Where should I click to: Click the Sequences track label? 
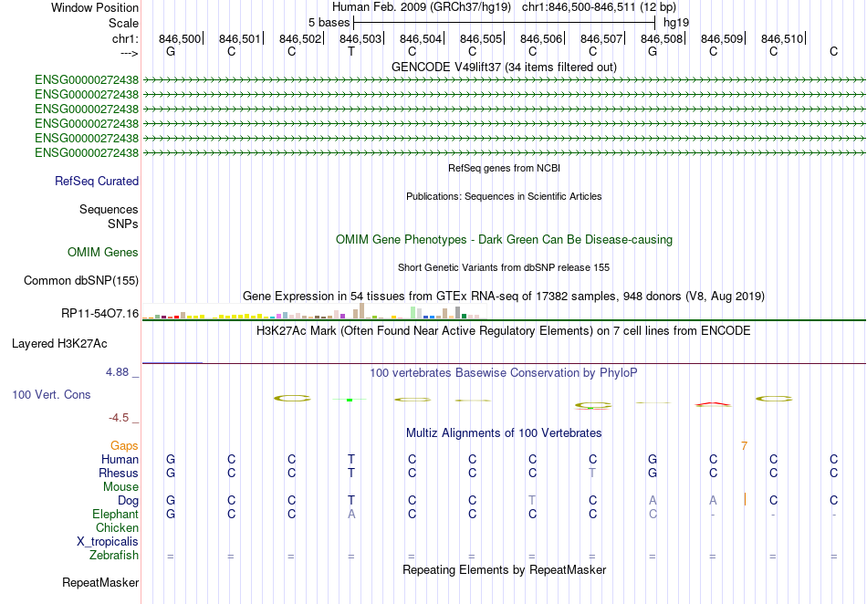point(109,210)
